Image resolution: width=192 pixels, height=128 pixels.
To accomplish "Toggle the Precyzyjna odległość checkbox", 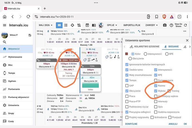I will pyautogui.click(x=127, y=112).
